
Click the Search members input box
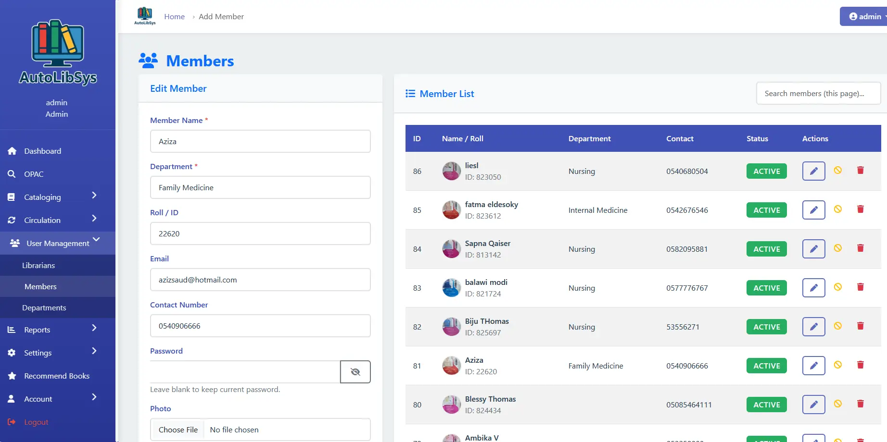818,93
